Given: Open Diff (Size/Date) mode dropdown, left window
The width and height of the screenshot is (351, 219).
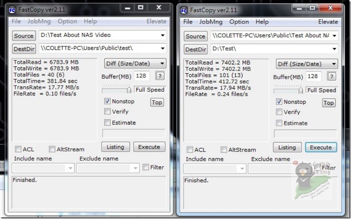Looking at the screenshot, I should (135, 64).
